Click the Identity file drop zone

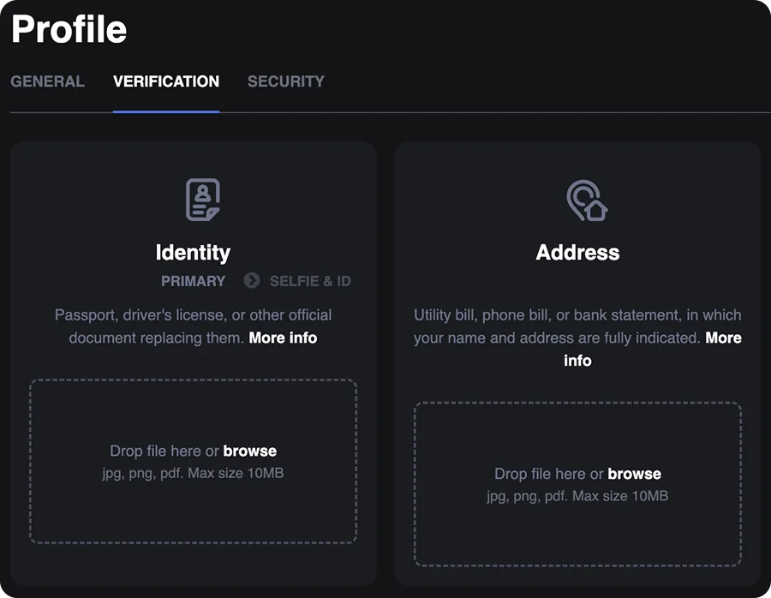click(194, 461)
